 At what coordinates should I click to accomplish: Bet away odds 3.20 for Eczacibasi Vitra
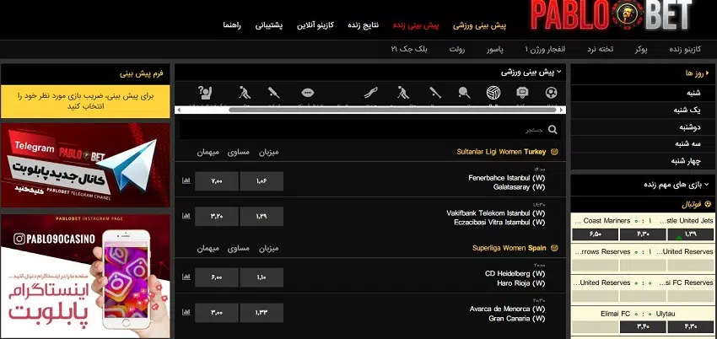(217, 217)
